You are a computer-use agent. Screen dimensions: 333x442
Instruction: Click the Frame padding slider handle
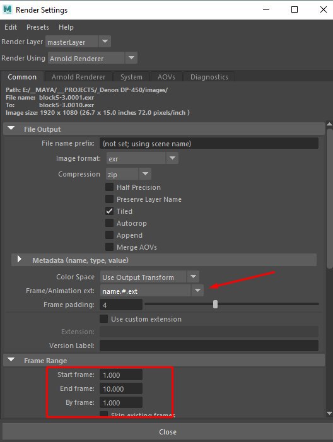click(x=216, y=304)
